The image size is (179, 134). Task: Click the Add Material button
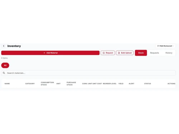click(50, 53)
